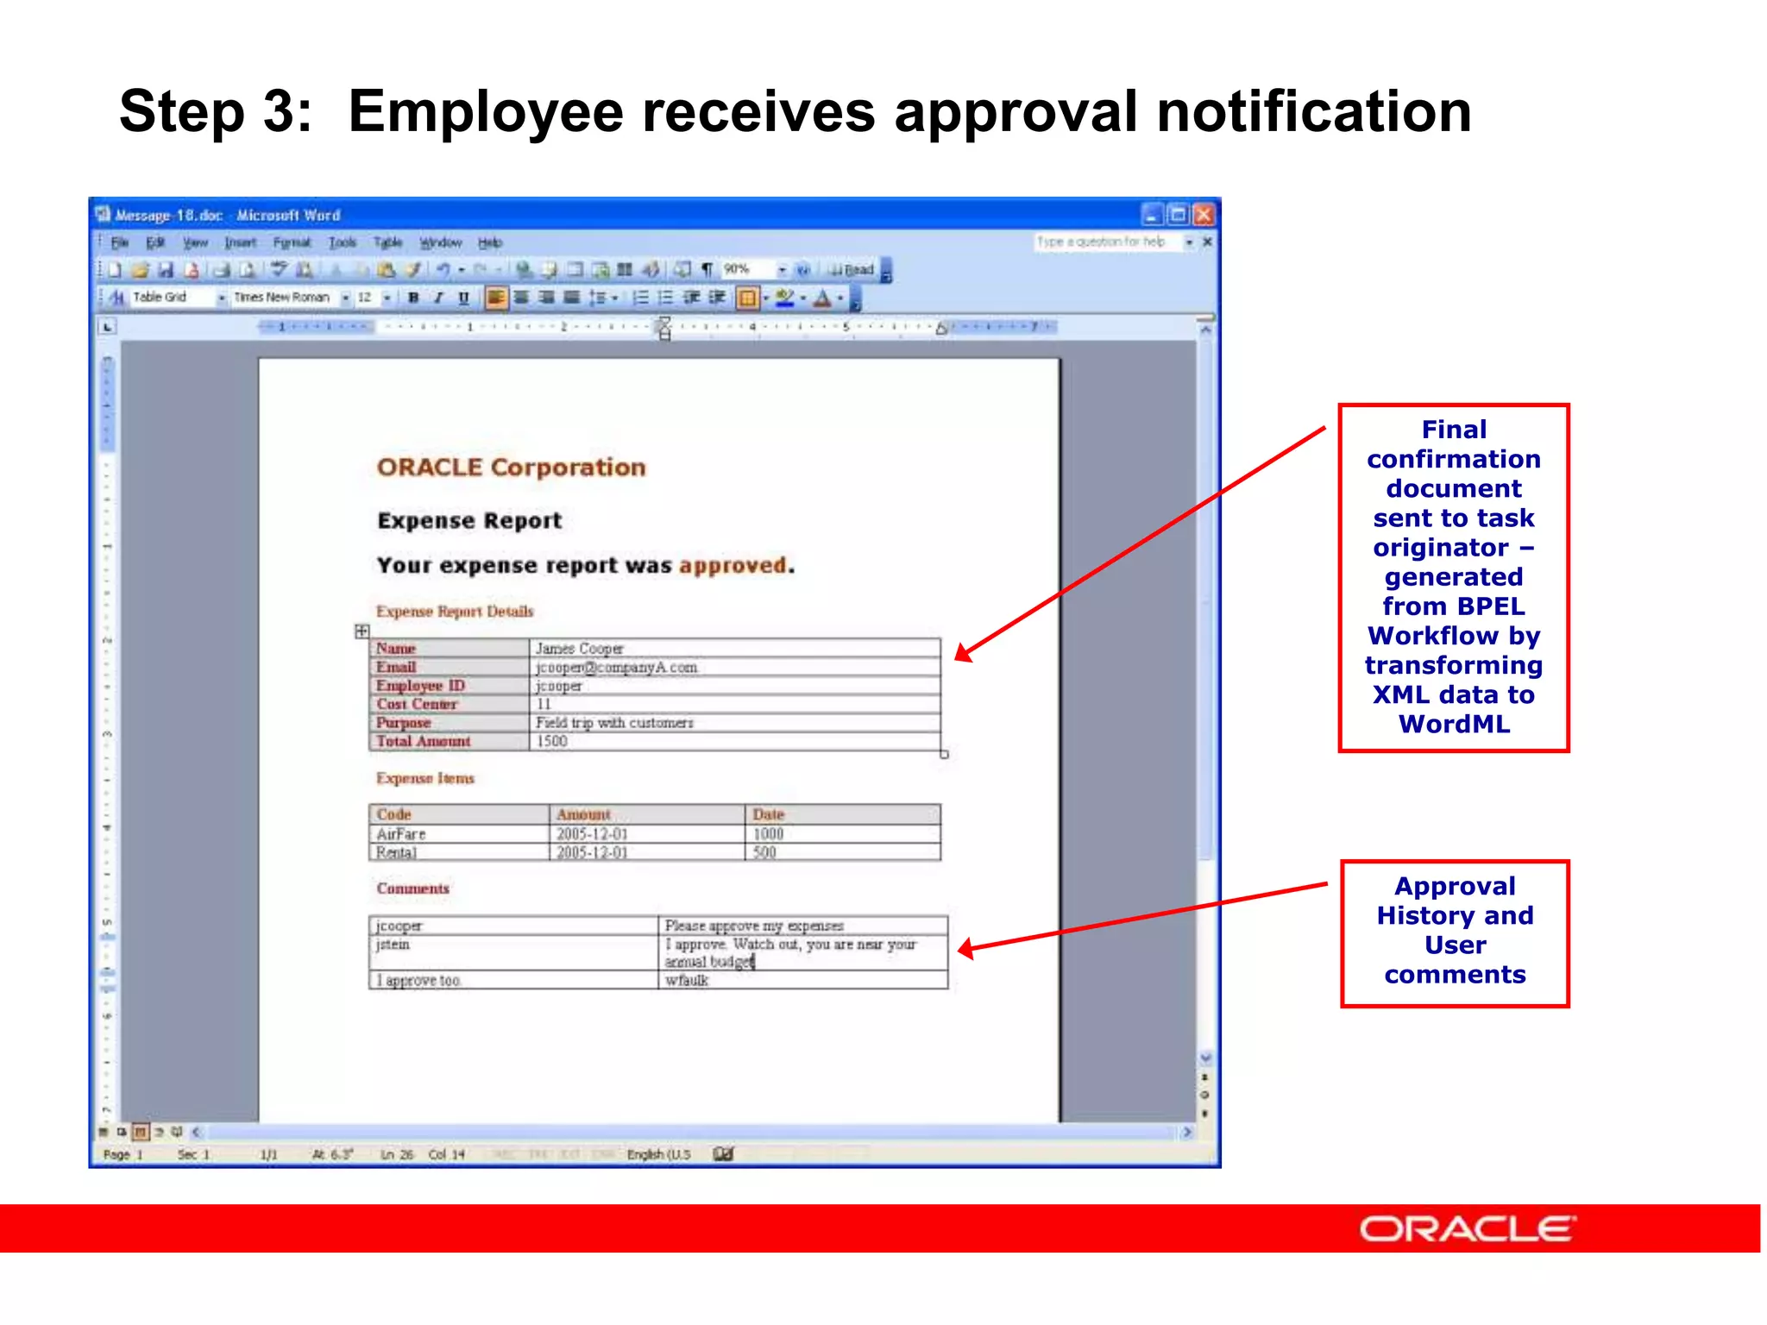The height and width of the screenshot is (1325, 1767).
Task: Open the File menu
Action: (x=120, y=242)
